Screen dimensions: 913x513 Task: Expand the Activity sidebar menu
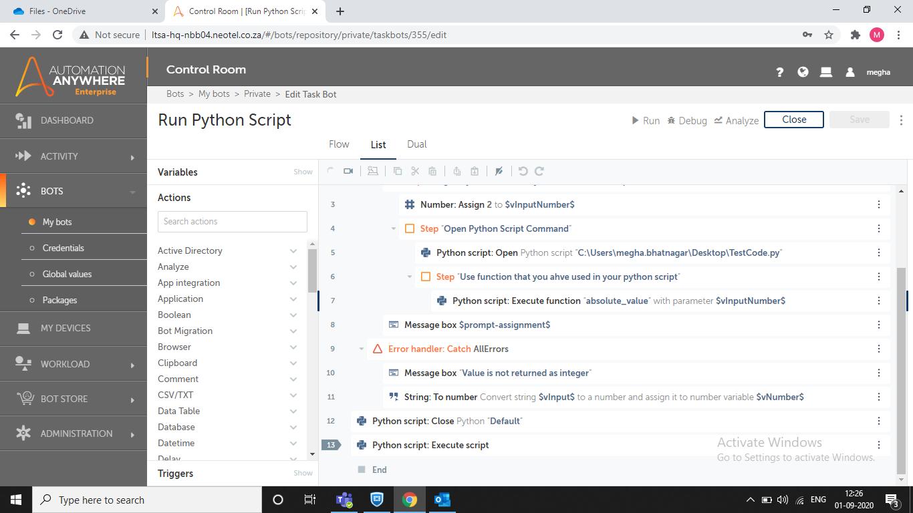click(74, 156)
